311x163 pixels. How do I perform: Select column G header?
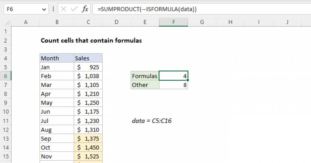(202, 22)
